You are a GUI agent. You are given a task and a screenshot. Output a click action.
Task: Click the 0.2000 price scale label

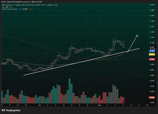click(152, 10)
